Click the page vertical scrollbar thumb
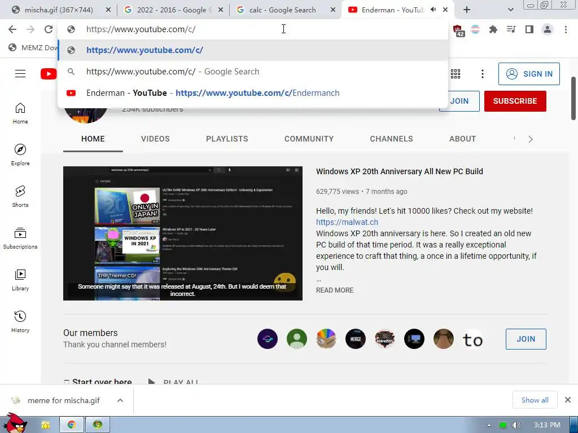Image resolution: width=578 pixels, height=433 pixels. click(573, 98)
